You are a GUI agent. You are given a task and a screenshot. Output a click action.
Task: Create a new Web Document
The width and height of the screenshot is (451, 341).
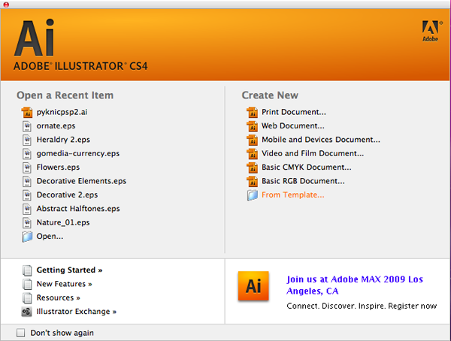click(x=293, y=126)
